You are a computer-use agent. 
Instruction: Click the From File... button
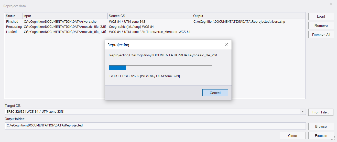[x=321, y=112]
